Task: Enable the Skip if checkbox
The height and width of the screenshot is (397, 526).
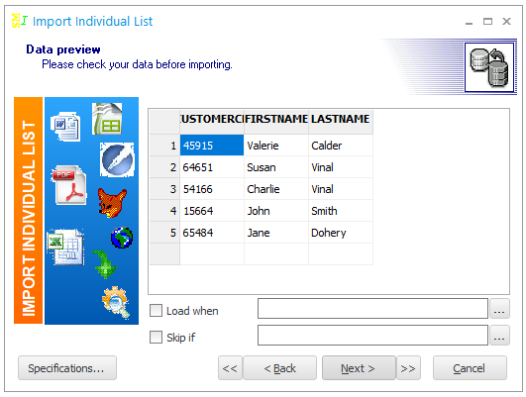Action: click(x=156, y=337)
